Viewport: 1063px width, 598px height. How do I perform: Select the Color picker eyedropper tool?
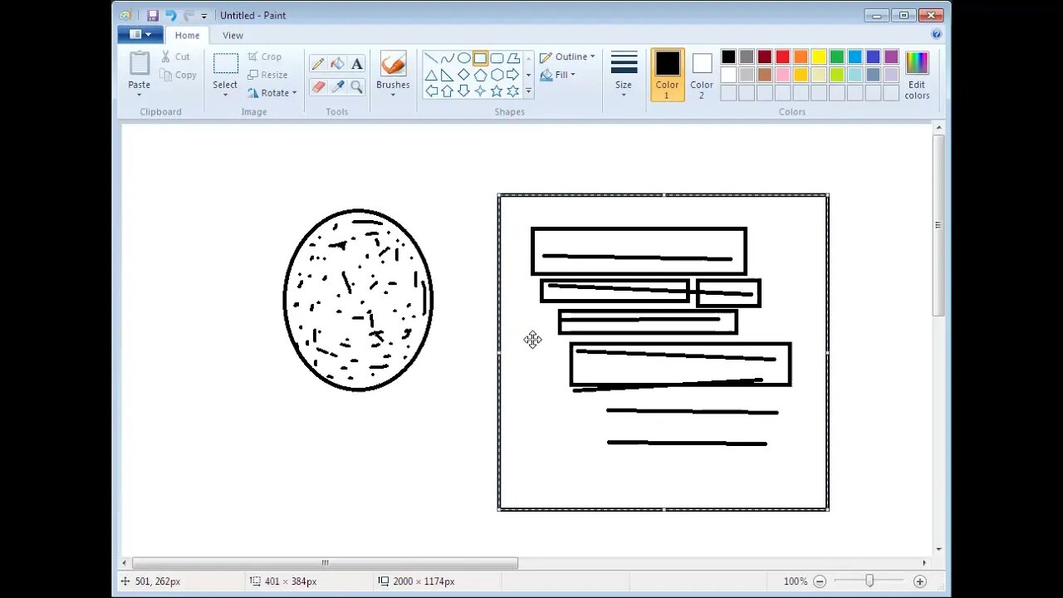(337, 86)
